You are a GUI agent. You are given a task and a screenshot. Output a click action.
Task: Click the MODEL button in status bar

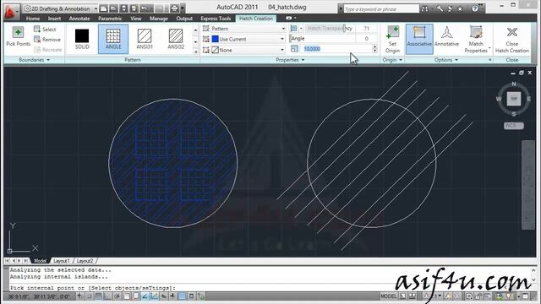coord(389,296)
